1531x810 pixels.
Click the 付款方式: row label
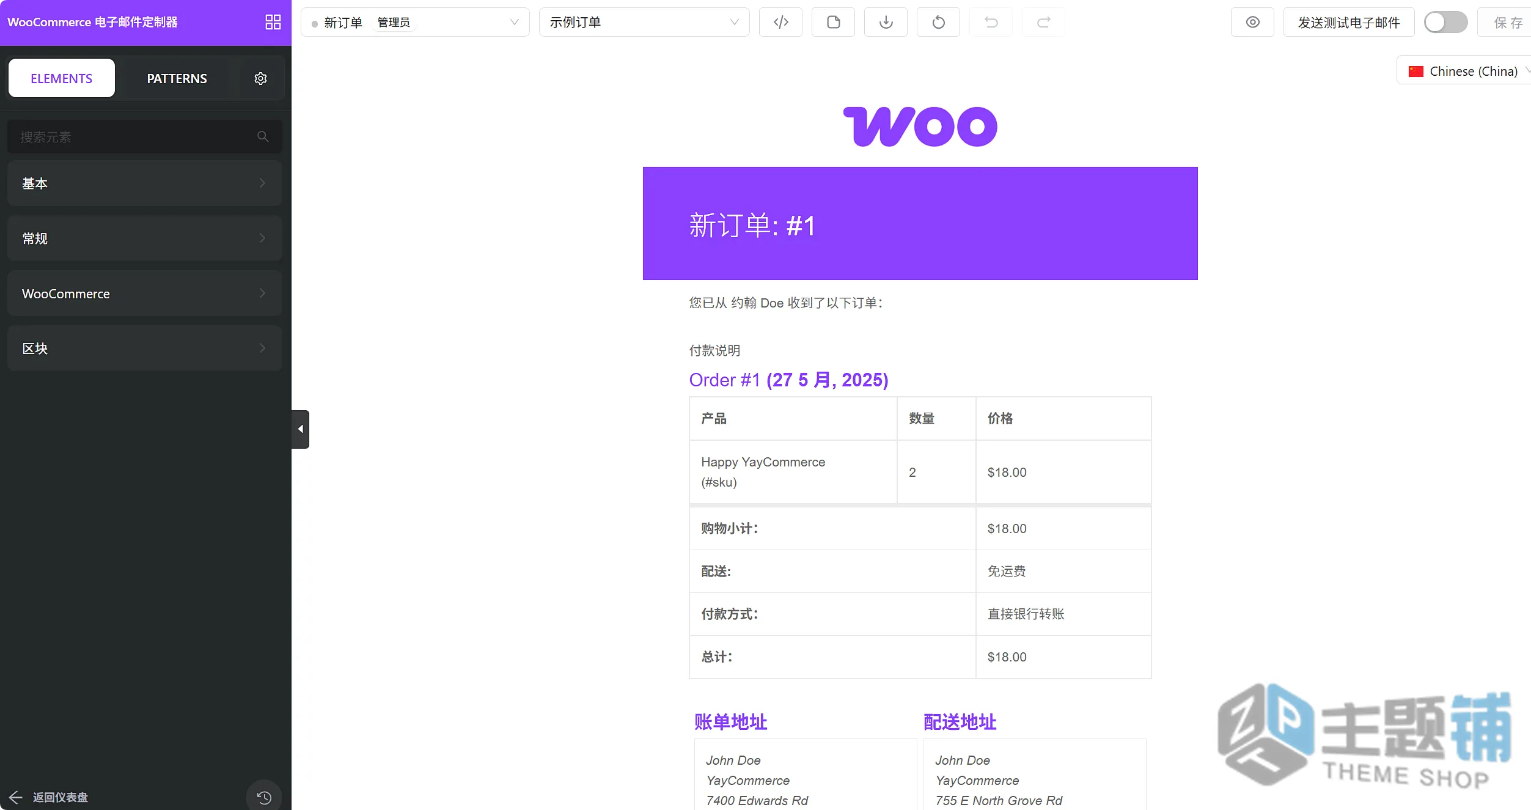[x=729, y=614]
